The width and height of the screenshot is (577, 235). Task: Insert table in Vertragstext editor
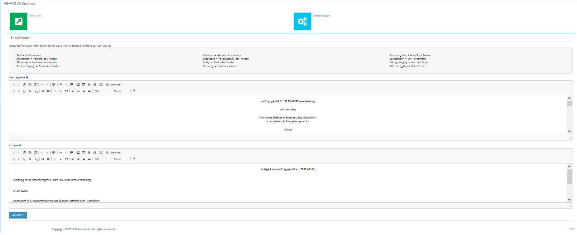point(84,85)
